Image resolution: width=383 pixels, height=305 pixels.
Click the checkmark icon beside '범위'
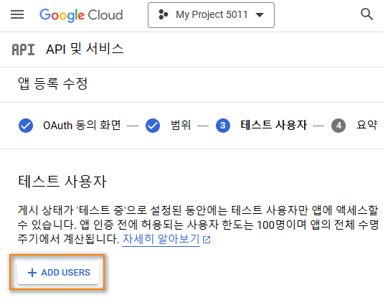point(153,126)
